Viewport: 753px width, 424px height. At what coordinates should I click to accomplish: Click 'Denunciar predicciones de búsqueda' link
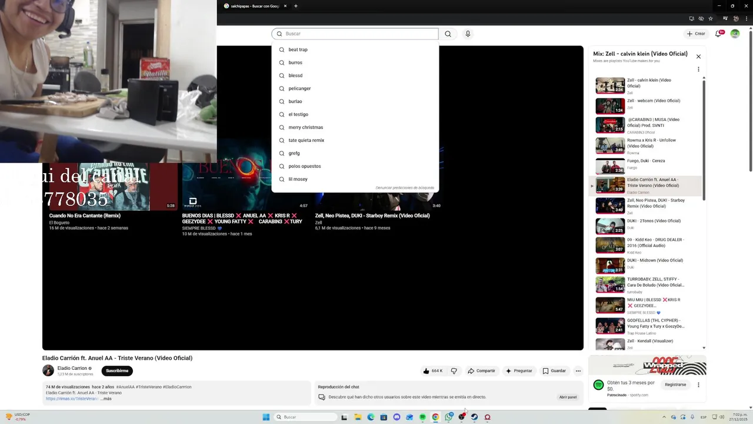[405, 188]
